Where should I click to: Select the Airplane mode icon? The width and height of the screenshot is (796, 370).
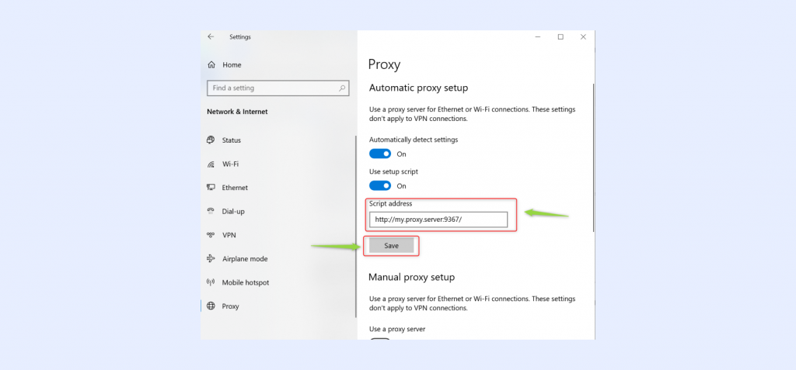[211, 259]
